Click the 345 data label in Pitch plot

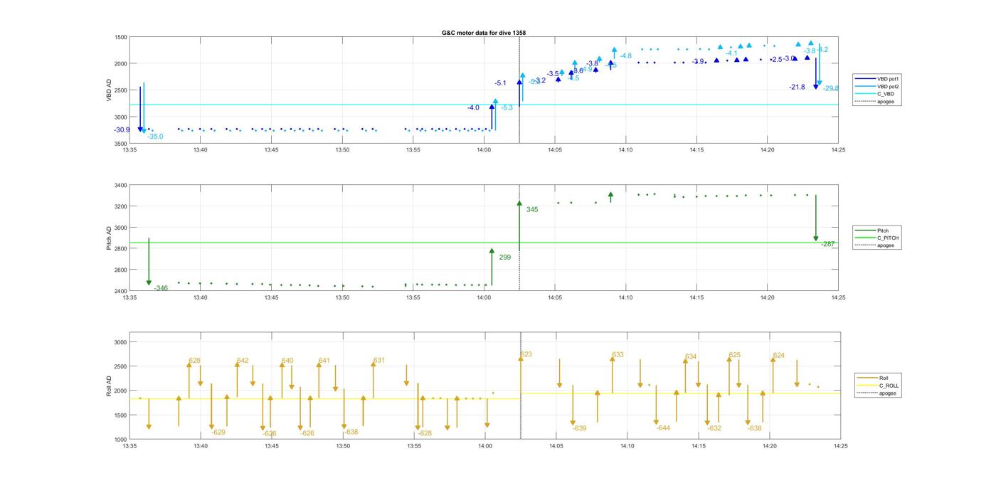[x=532, y=210]
